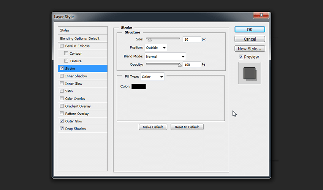Select the Pattern Overlay label
This screenshot has height=190, width=323.
click(x=77, y=114)
